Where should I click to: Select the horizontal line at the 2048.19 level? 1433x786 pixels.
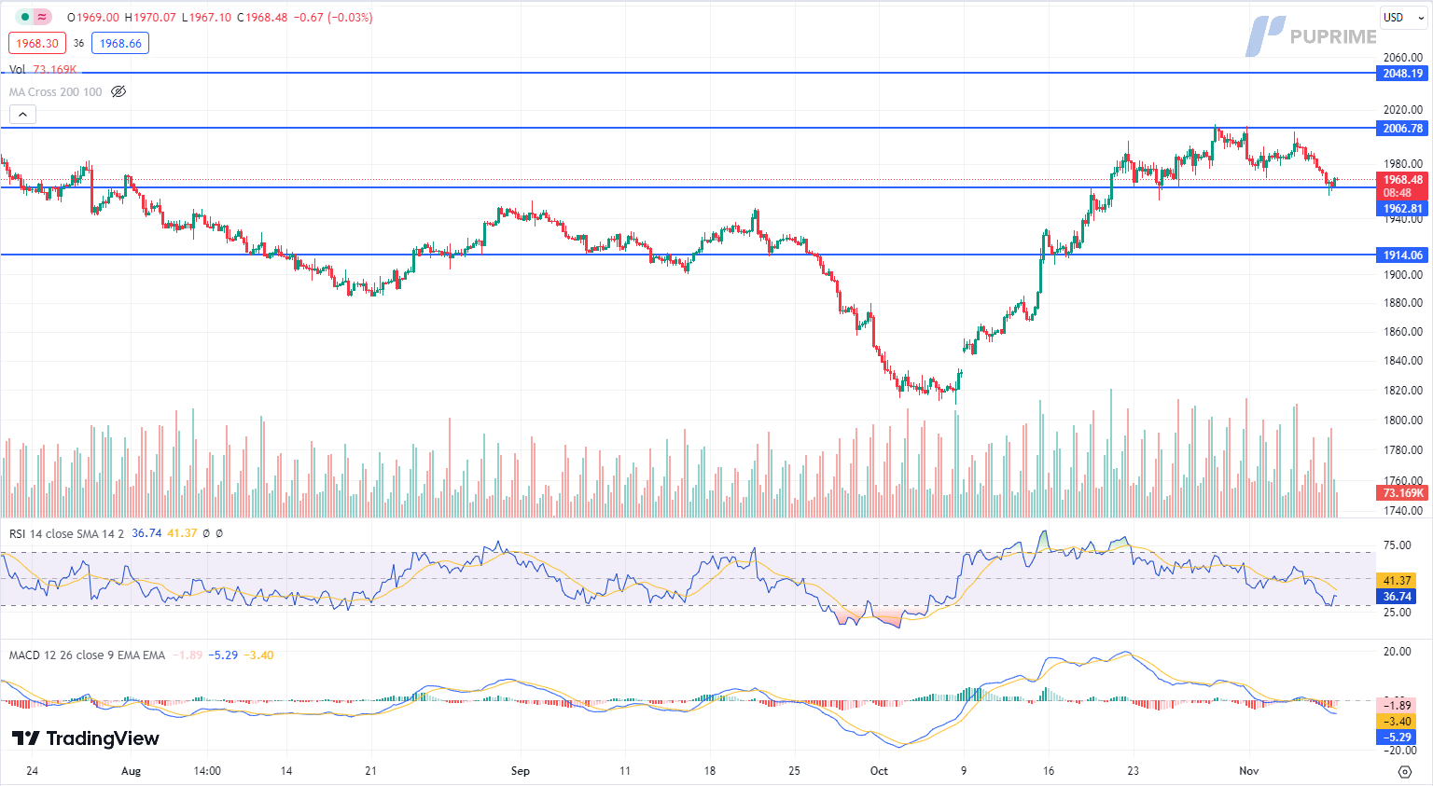pos(689,73)
